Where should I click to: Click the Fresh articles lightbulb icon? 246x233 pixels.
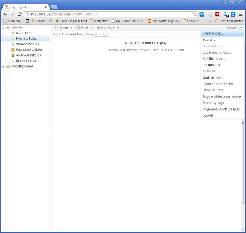tap(13, 39)
